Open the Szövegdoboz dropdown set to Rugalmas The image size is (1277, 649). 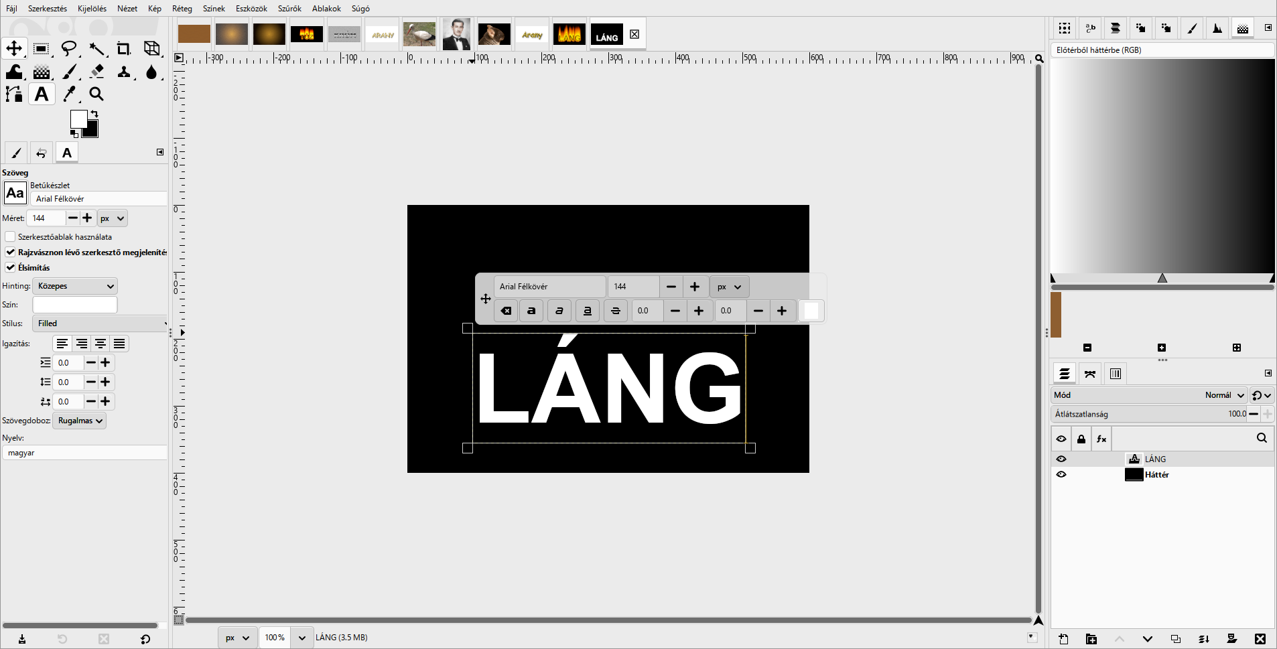click(79, 421)
